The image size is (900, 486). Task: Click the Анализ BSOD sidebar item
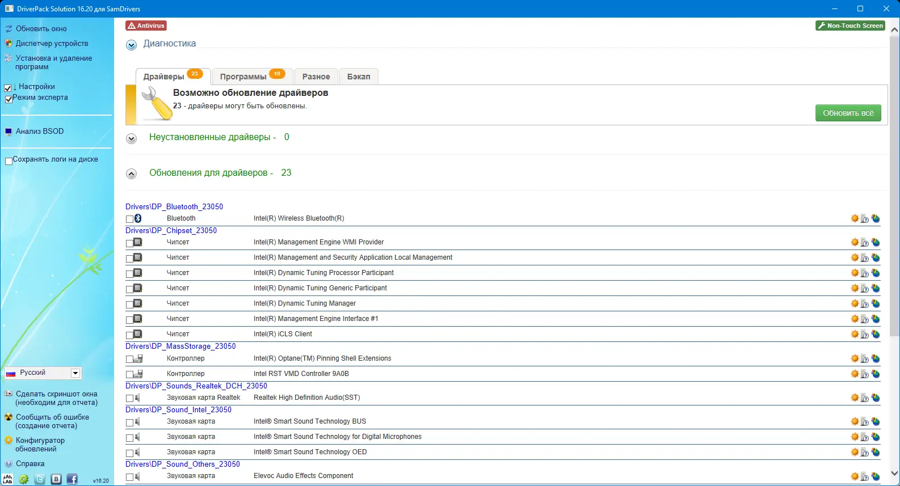(40, 131)
